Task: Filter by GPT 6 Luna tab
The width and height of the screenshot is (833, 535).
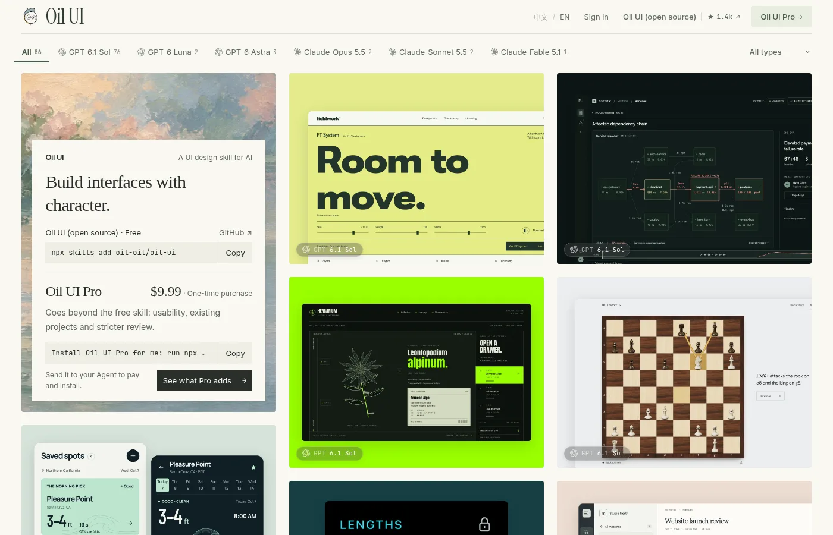Action: pyautogui.click(x=168, y=52)
